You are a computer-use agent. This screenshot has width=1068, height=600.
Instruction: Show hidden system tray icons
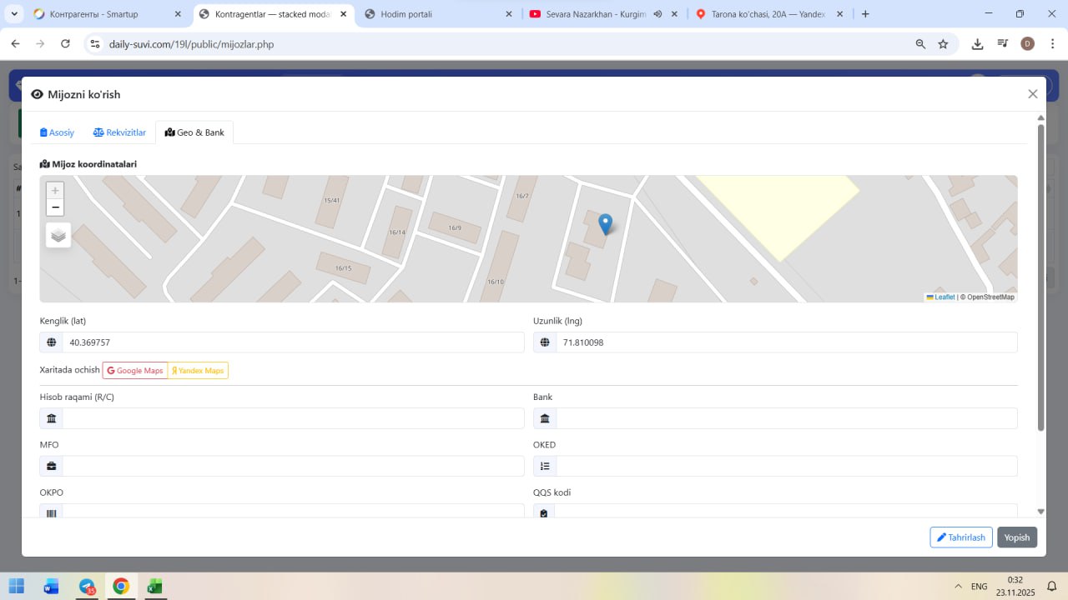tap(958, 587)
